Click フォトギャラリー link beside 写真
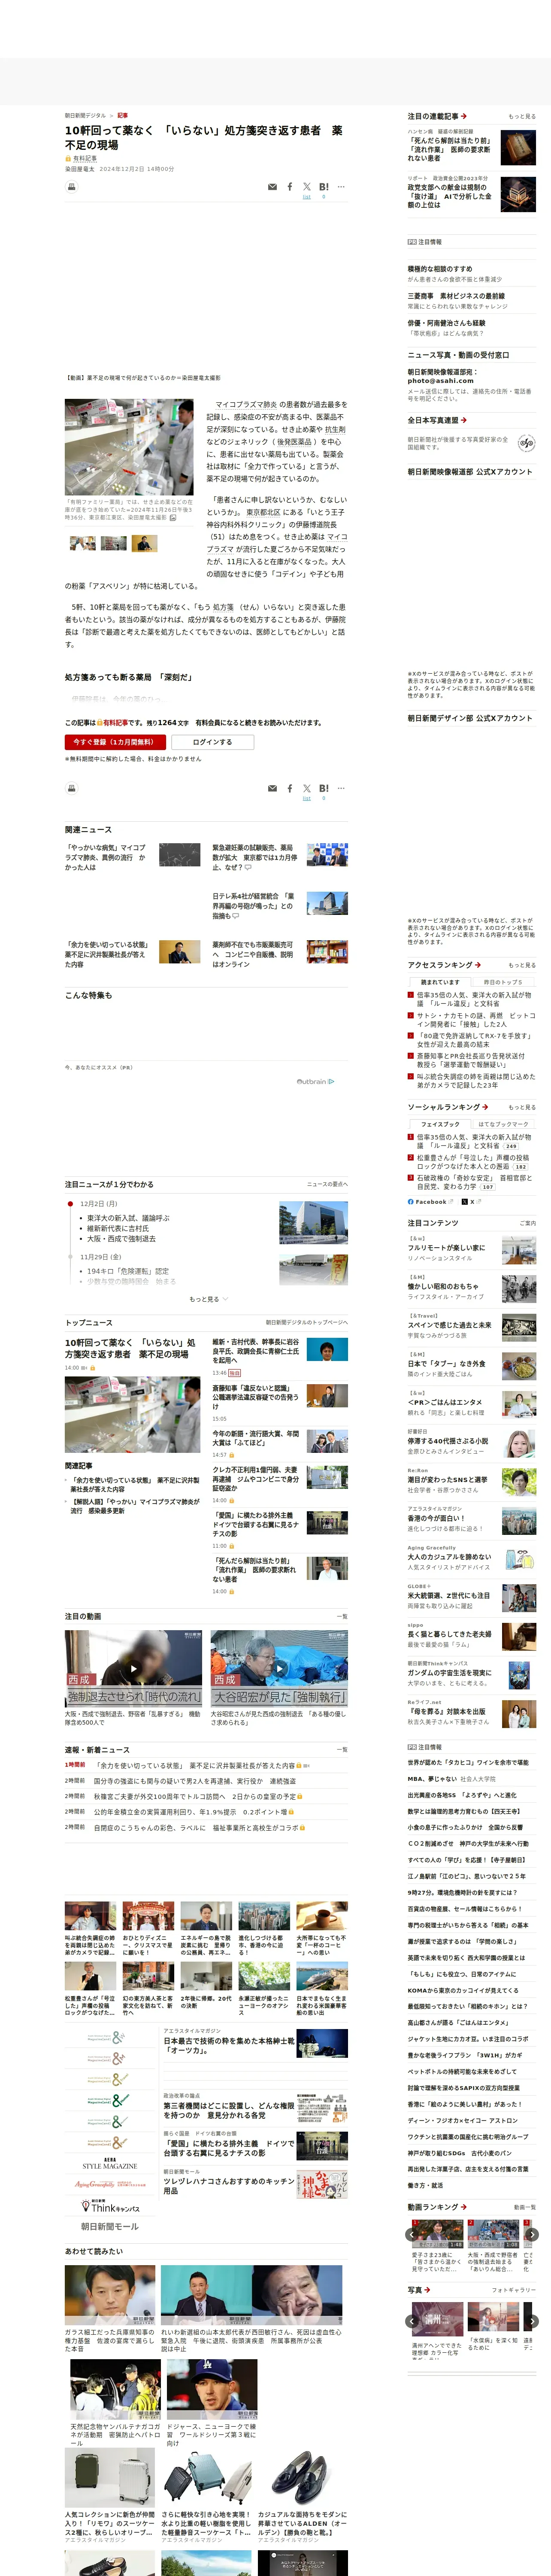551x2576 pixels. 514,2290
